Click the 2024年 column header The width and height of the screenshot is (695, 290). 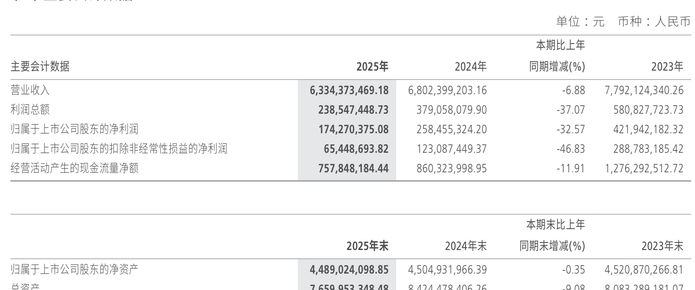tap(470, 67)
